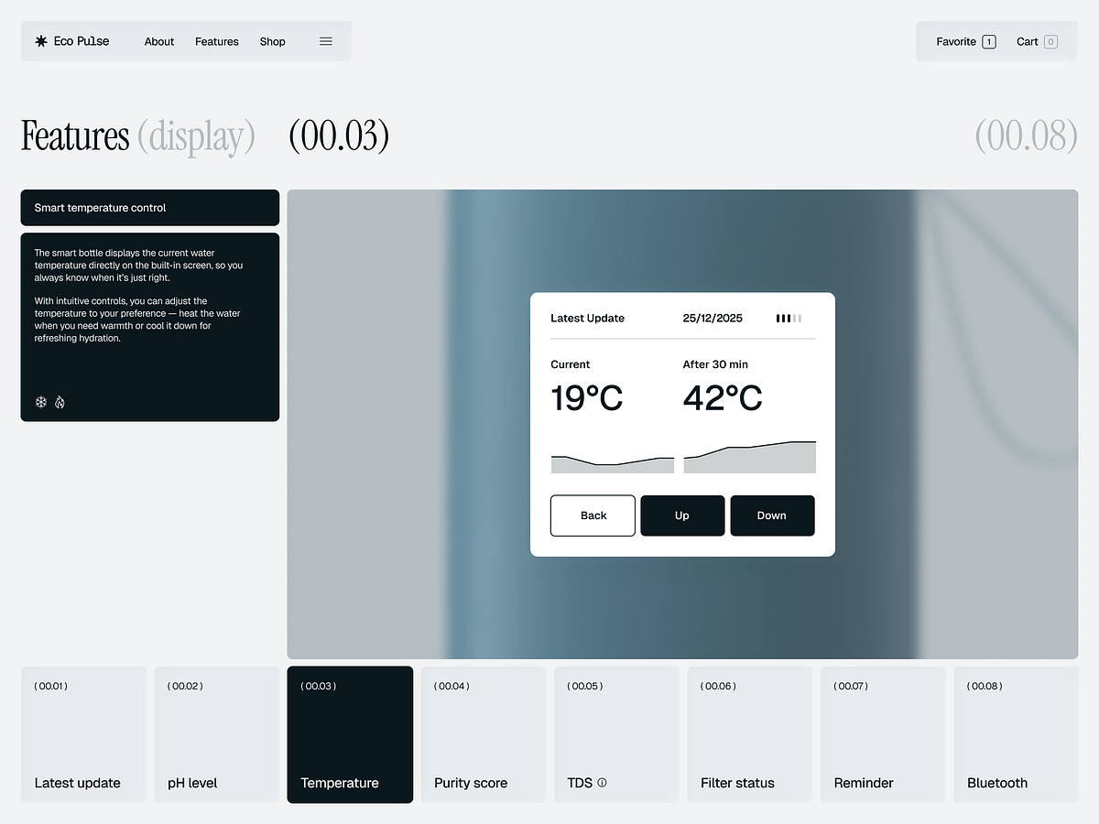Open the Latest update card
This screenshot has height=824, width=1099.
click(x=83, y=734)
